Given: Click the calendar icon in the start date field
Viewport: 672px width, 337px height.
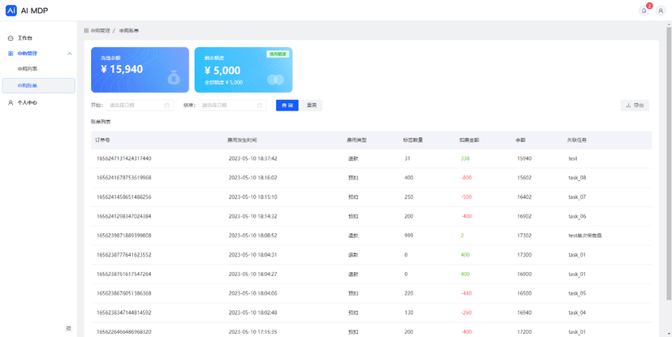Looking at the screenshot, I should (167, 106).
